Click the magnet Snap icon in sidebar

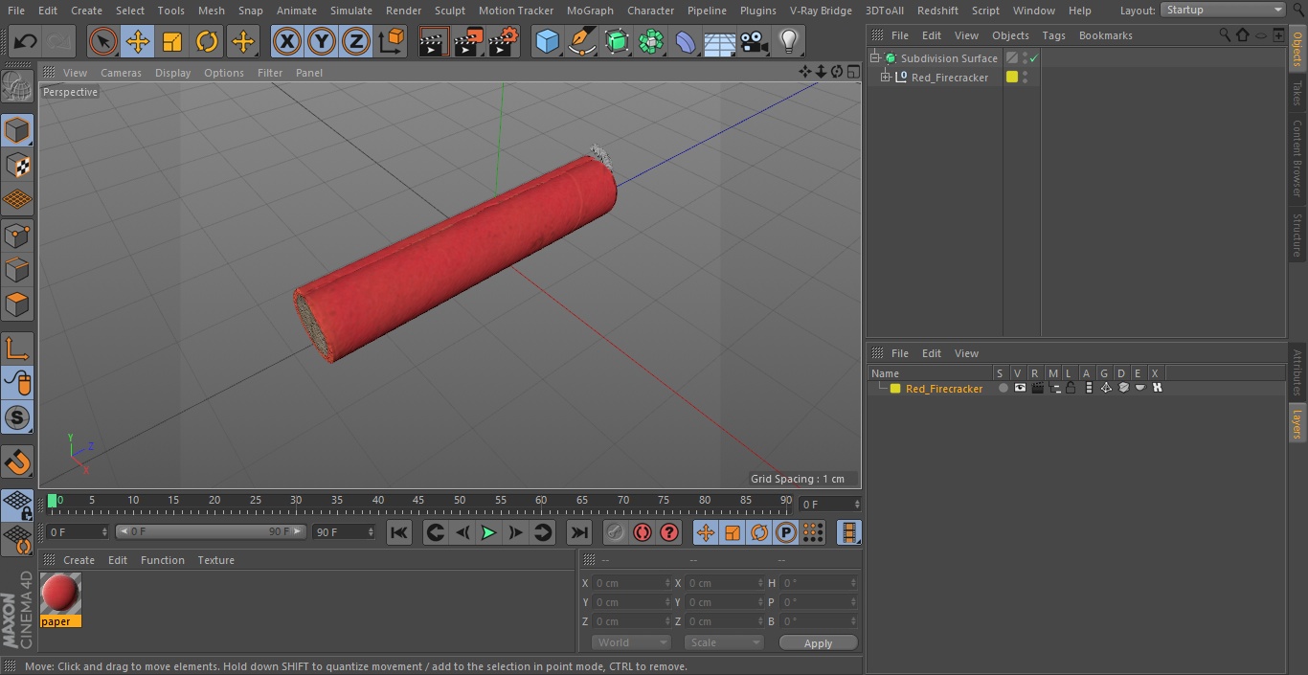click(x=17, y=462)
